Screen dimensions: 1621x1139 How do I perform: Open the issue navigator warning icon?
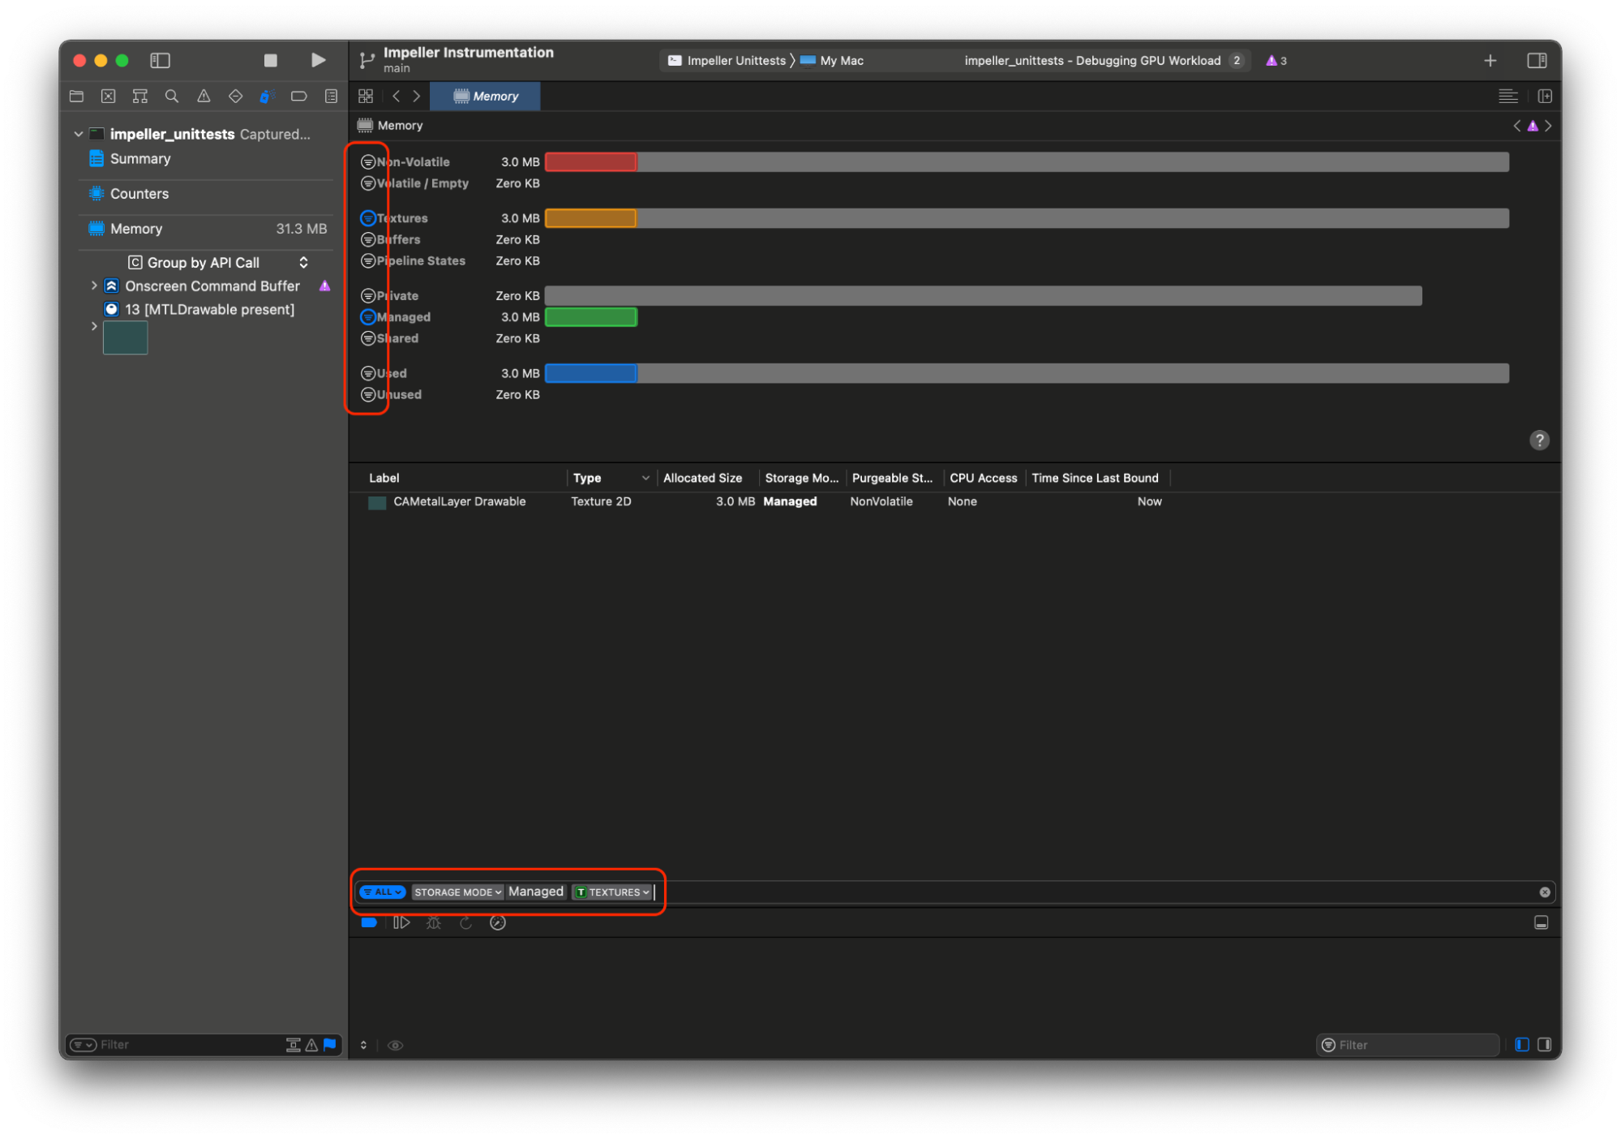pyautogui.click(x=204, y=96)
